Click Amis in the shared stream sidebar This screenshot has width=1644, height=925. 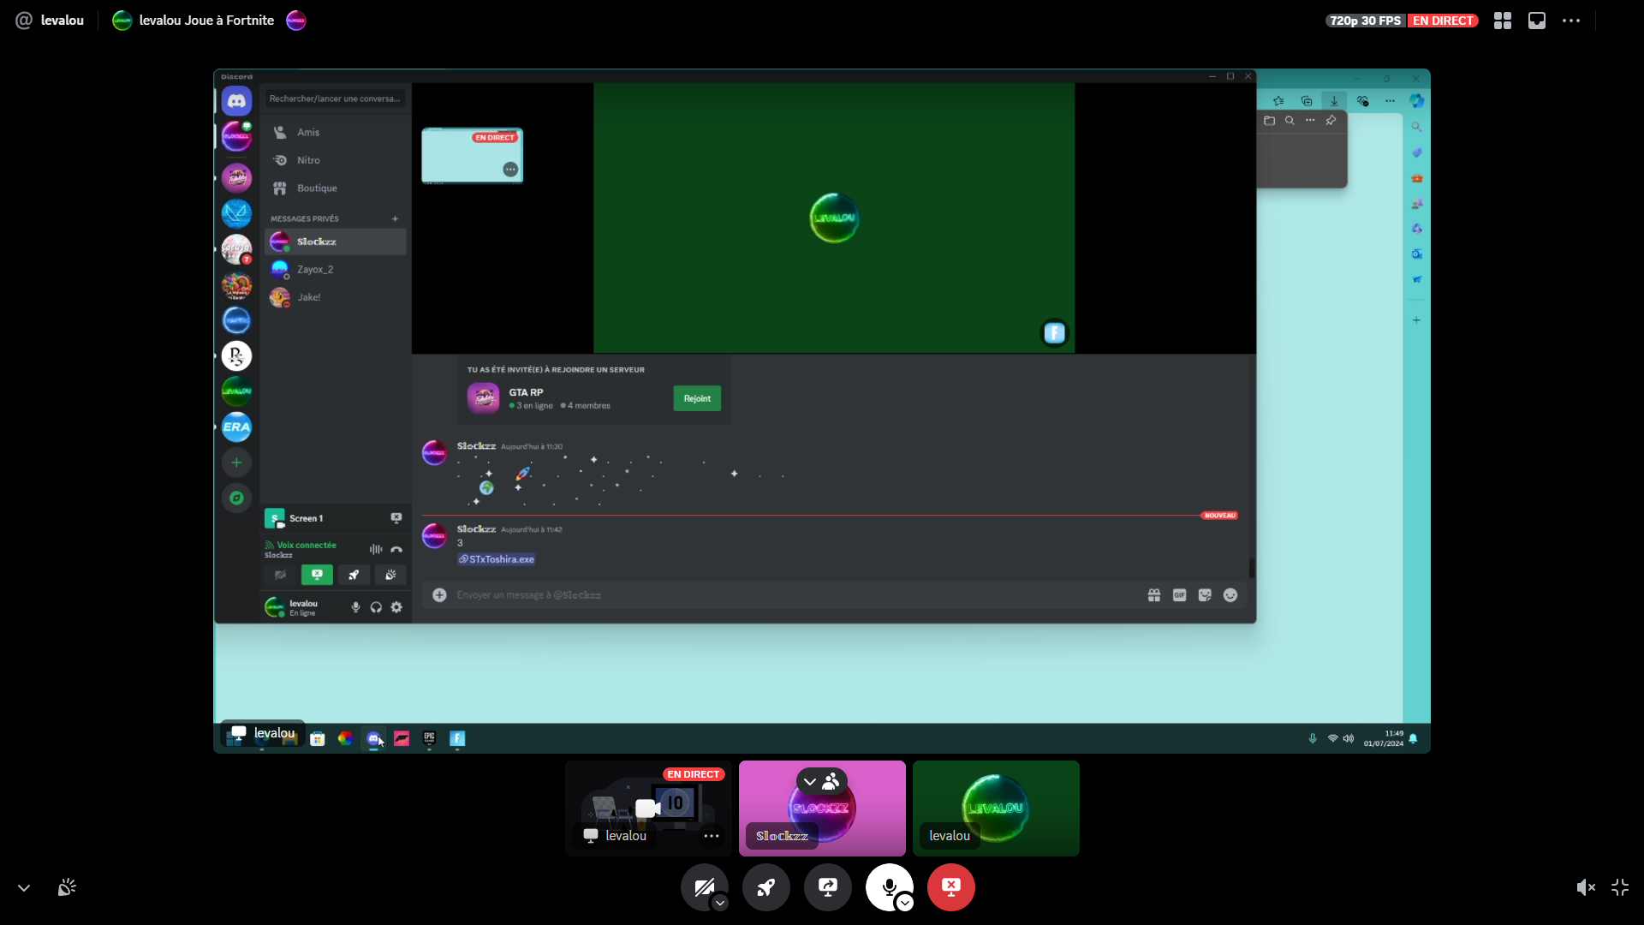336,132
